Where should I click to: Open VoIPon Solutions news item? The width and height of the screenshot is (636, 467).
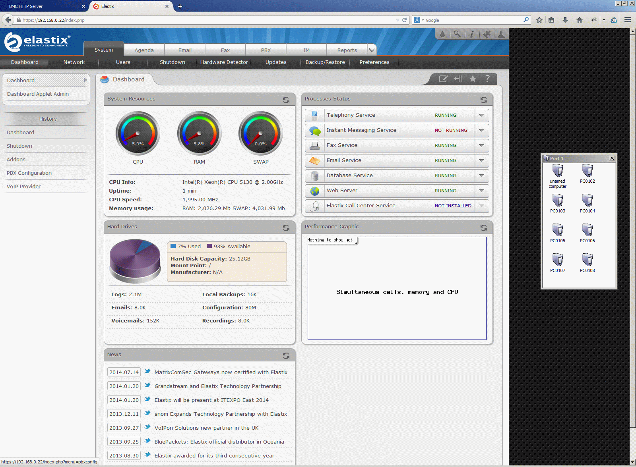click(x=206, y=428)
